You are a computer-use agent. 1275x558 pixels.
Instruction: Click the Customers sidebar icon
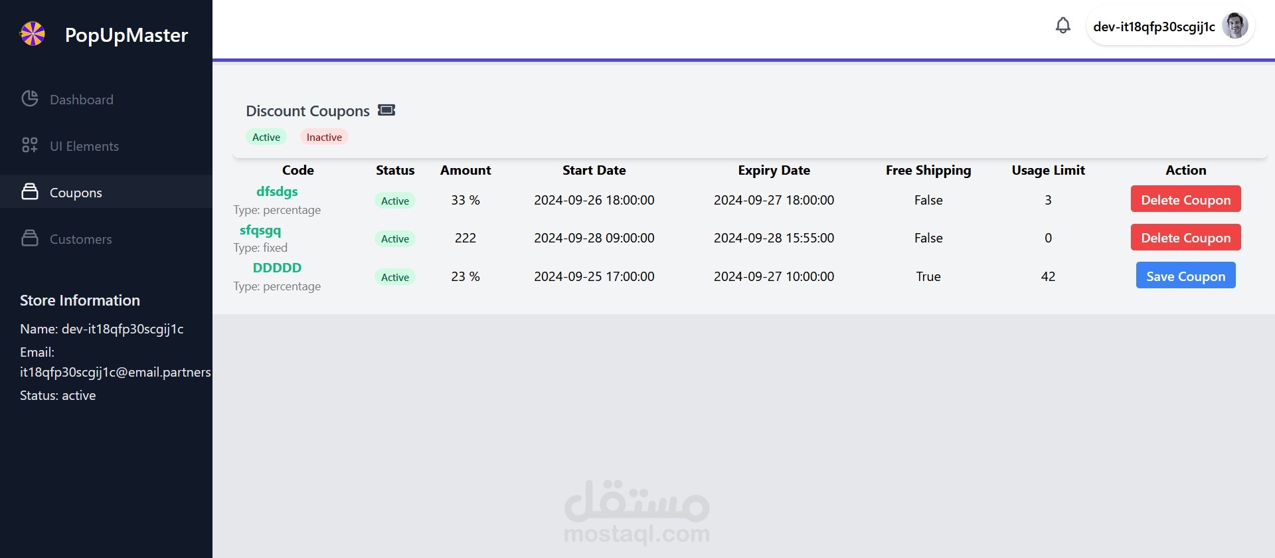coord(30,238)
